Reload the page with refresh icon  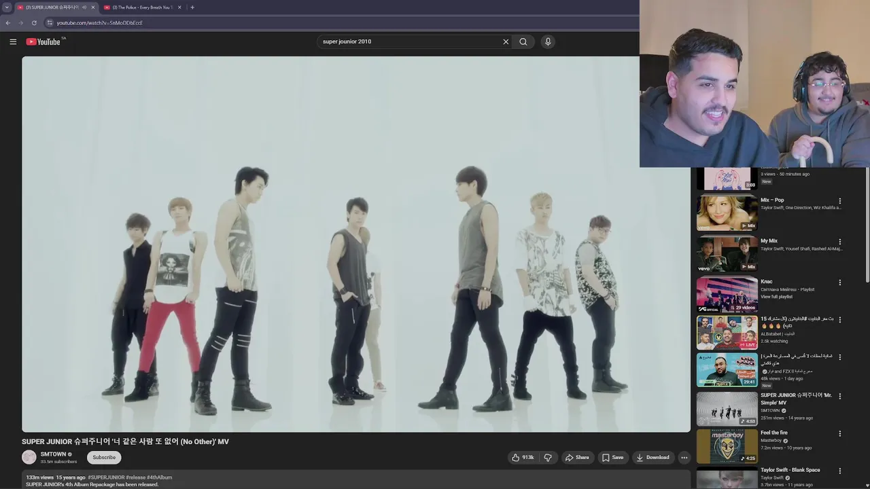[x=34, y=22]
